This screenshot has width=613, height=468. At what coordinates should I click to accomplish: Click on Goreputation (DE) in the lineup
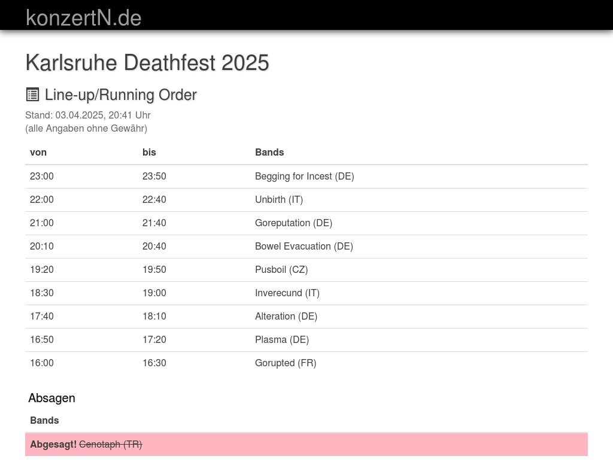click(293, 223)
